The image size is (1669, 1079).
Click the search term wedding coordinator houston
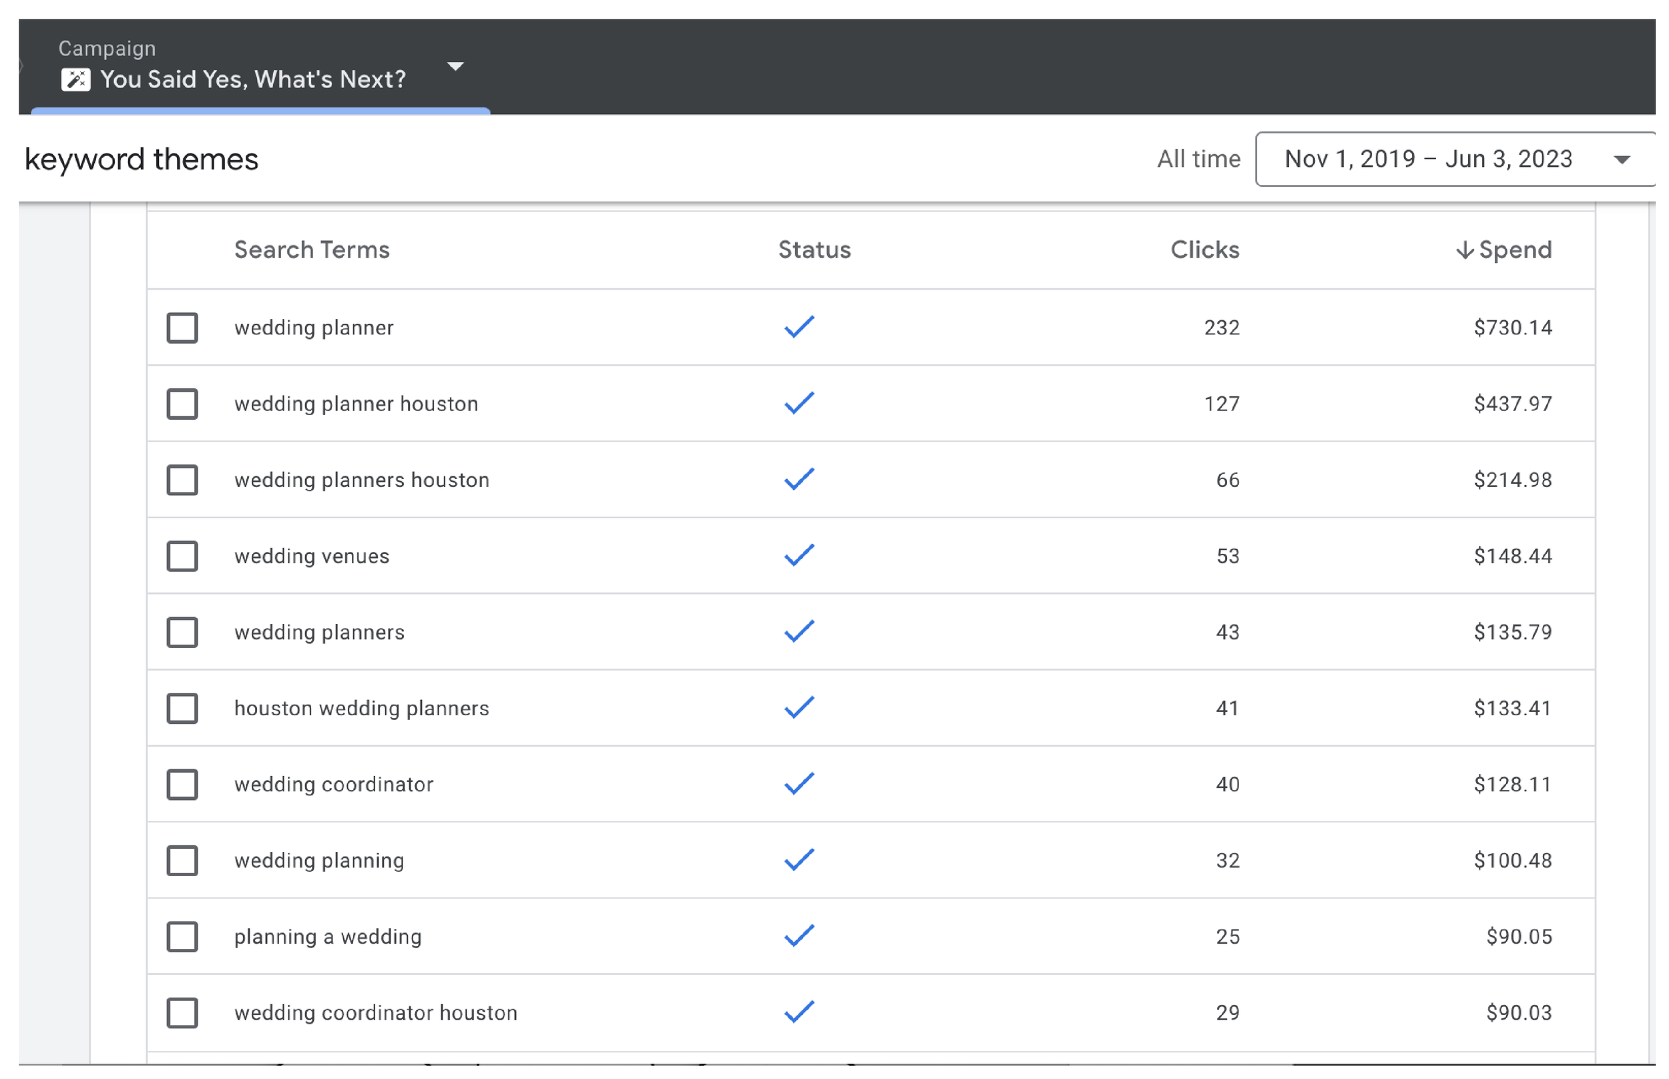click(x=376, y=1014)
